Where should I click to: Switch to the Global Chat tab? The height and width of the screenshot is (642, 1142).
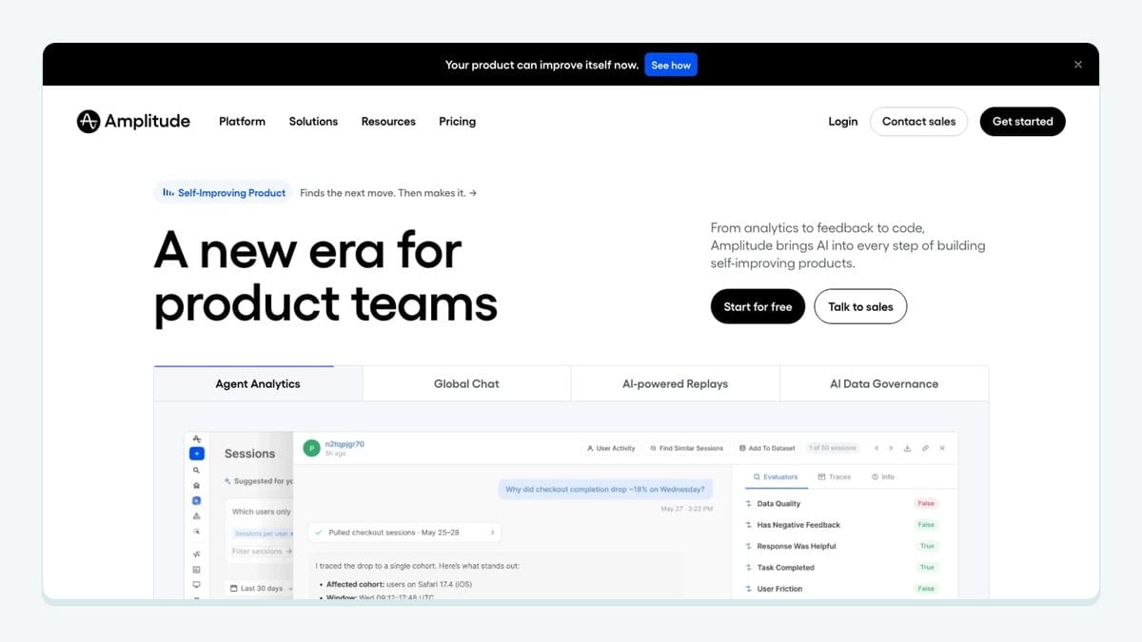466,383
